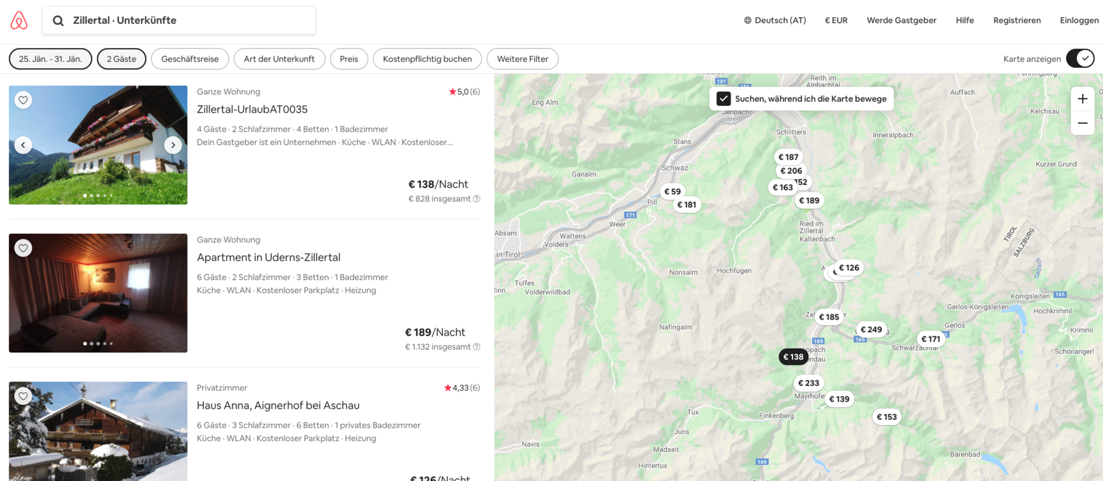Select the € 153 map price marker
Image resolution: width=1103 pixels, height=481 pixels.
coord(886,417)
